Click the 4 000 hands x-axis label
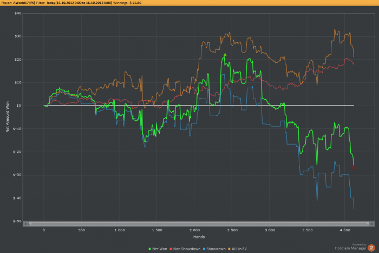Viewport: 379px width, 253px height. coord(345,230)
